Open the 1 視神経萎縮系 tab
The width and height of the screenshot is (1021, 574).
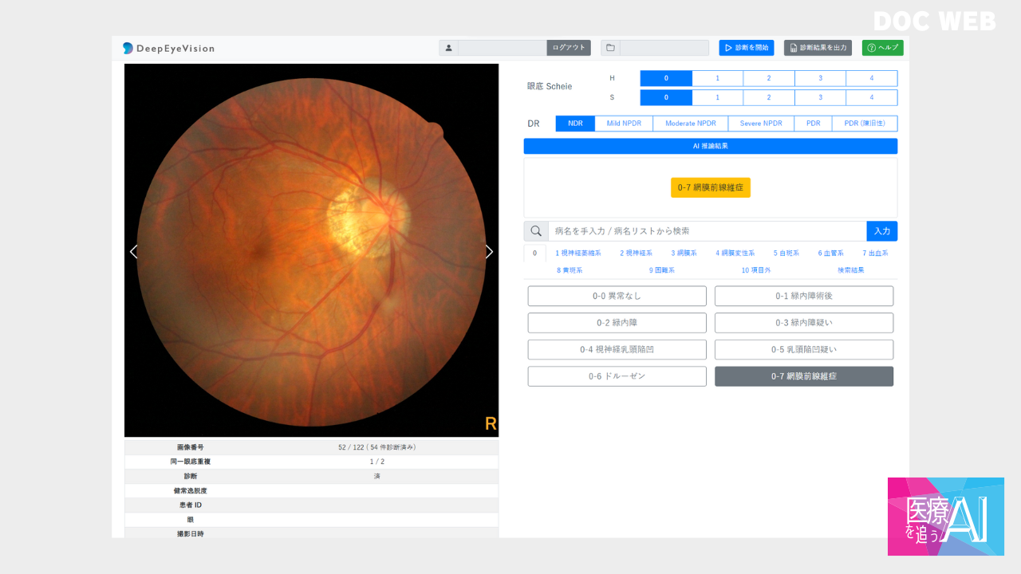tap(578, 253)
